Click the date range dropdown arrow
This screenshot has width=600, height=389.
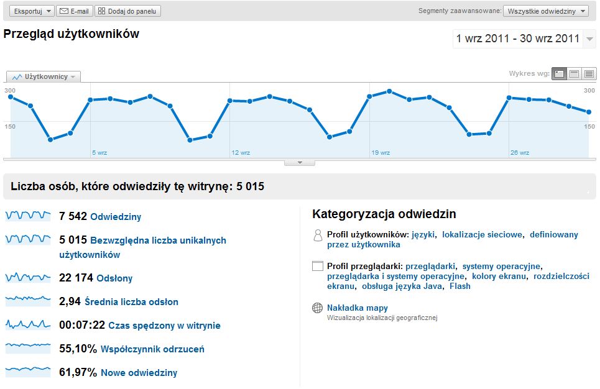[x=589, y=39]
